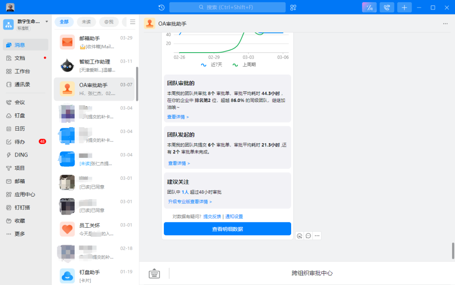Click the emoji reaction icon beside message card
455x285 pixels.
tap(300, 236)
